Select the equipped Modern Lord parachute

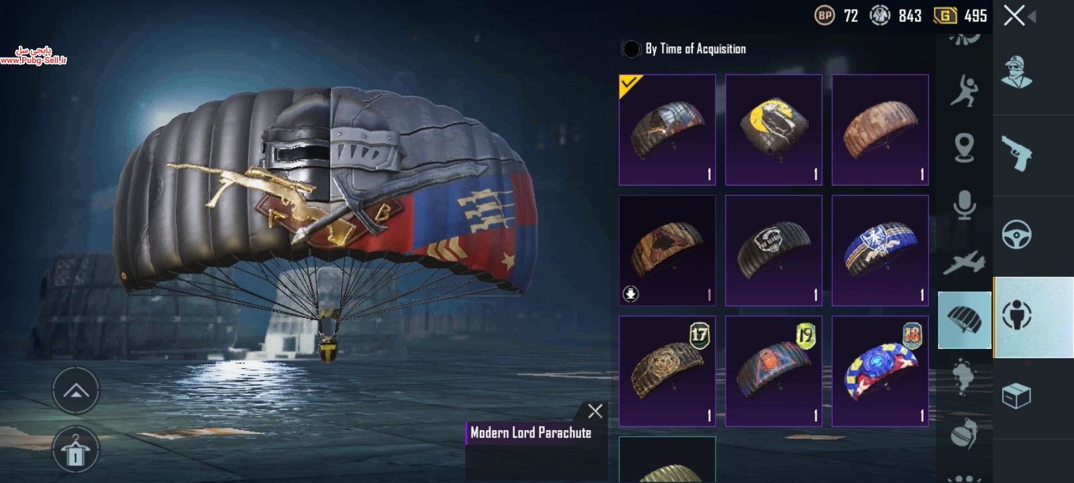coord(667,129)
